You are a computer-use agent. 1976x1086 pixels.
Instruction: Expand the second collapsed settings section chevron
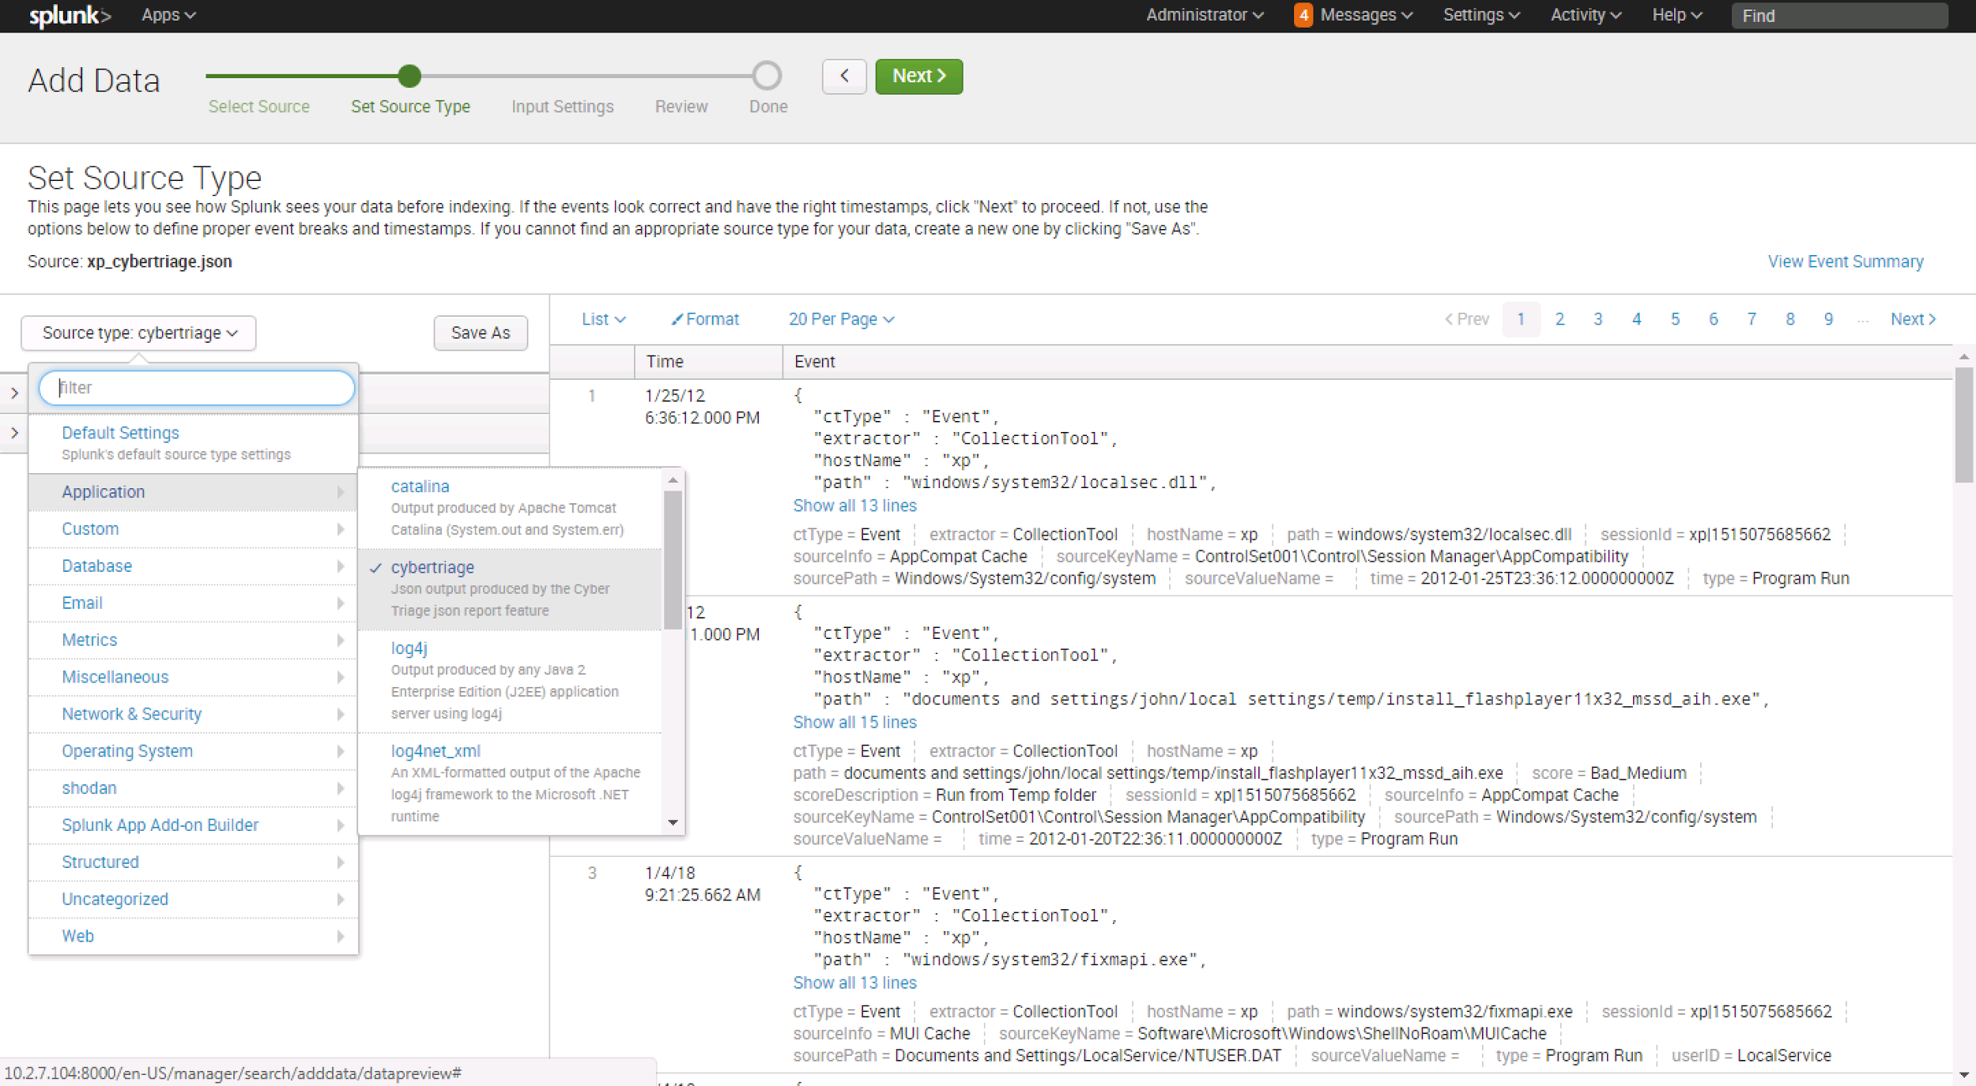14,434
